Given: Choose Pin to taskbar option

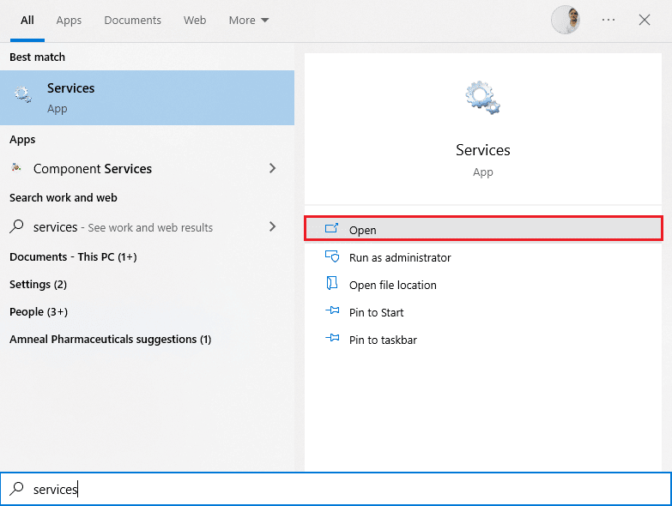Looking at the screenshot, I should coord(383,340).
